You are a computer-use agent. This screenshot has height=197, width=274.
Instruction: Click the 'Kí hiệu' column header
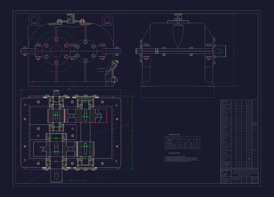click(x=233, y=169)
